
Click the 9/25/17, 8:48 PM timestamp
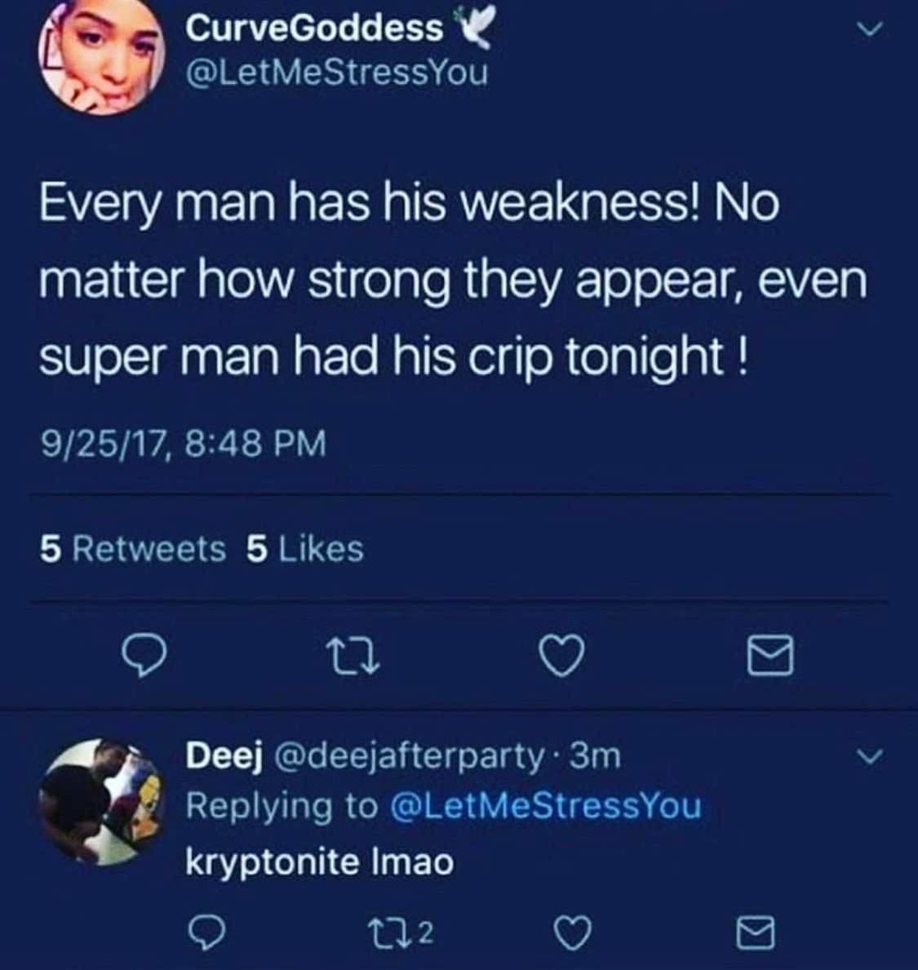pos(183,444)
